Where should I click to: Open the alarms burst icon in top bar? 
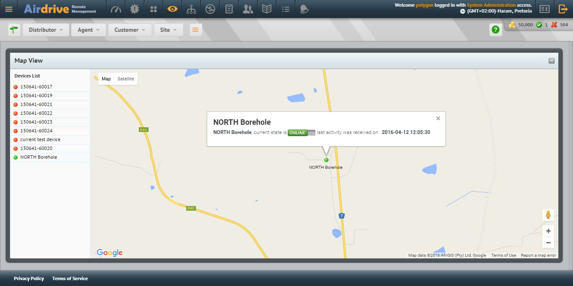tap(134, 9)
